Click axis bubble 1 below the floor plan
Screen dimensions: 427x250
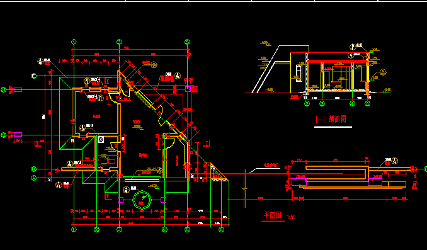click(x=74, y=230)
